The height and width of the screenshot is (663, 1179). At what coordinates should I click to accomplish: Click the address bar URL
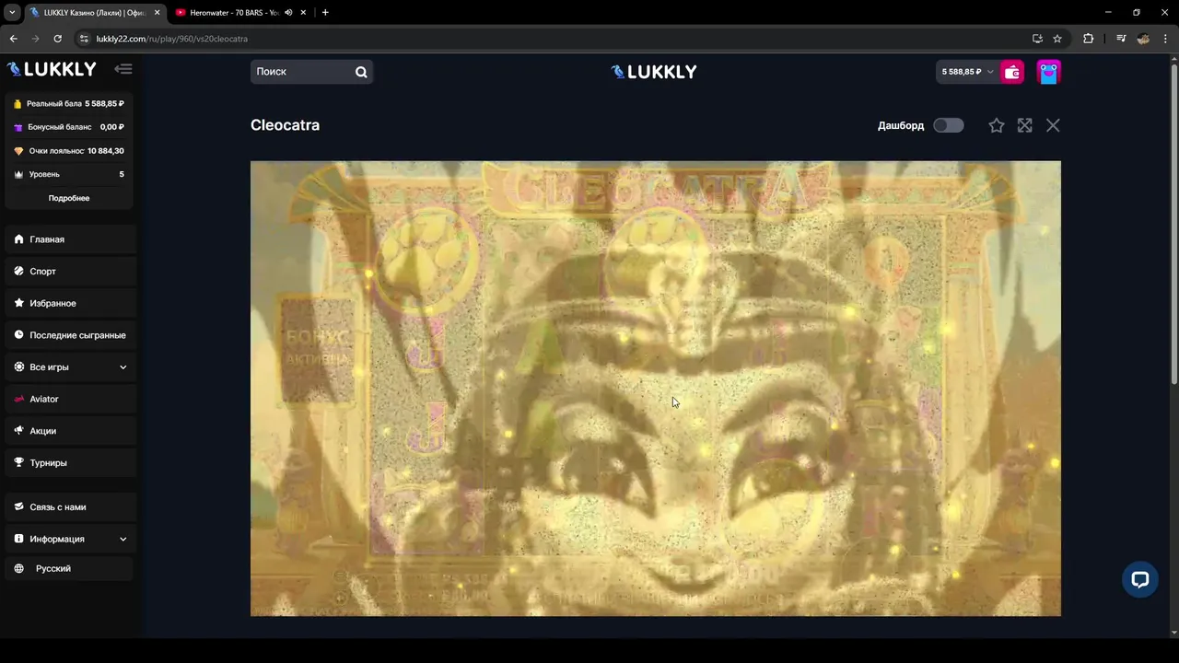coord(172,39)
